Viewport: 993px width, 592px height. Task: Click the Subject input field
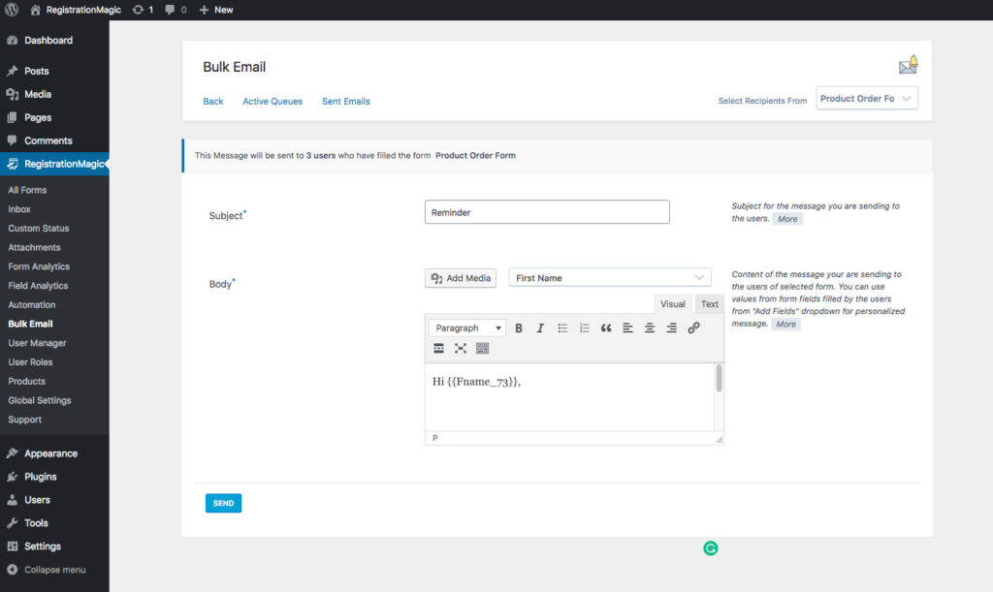tap(547, 212)
